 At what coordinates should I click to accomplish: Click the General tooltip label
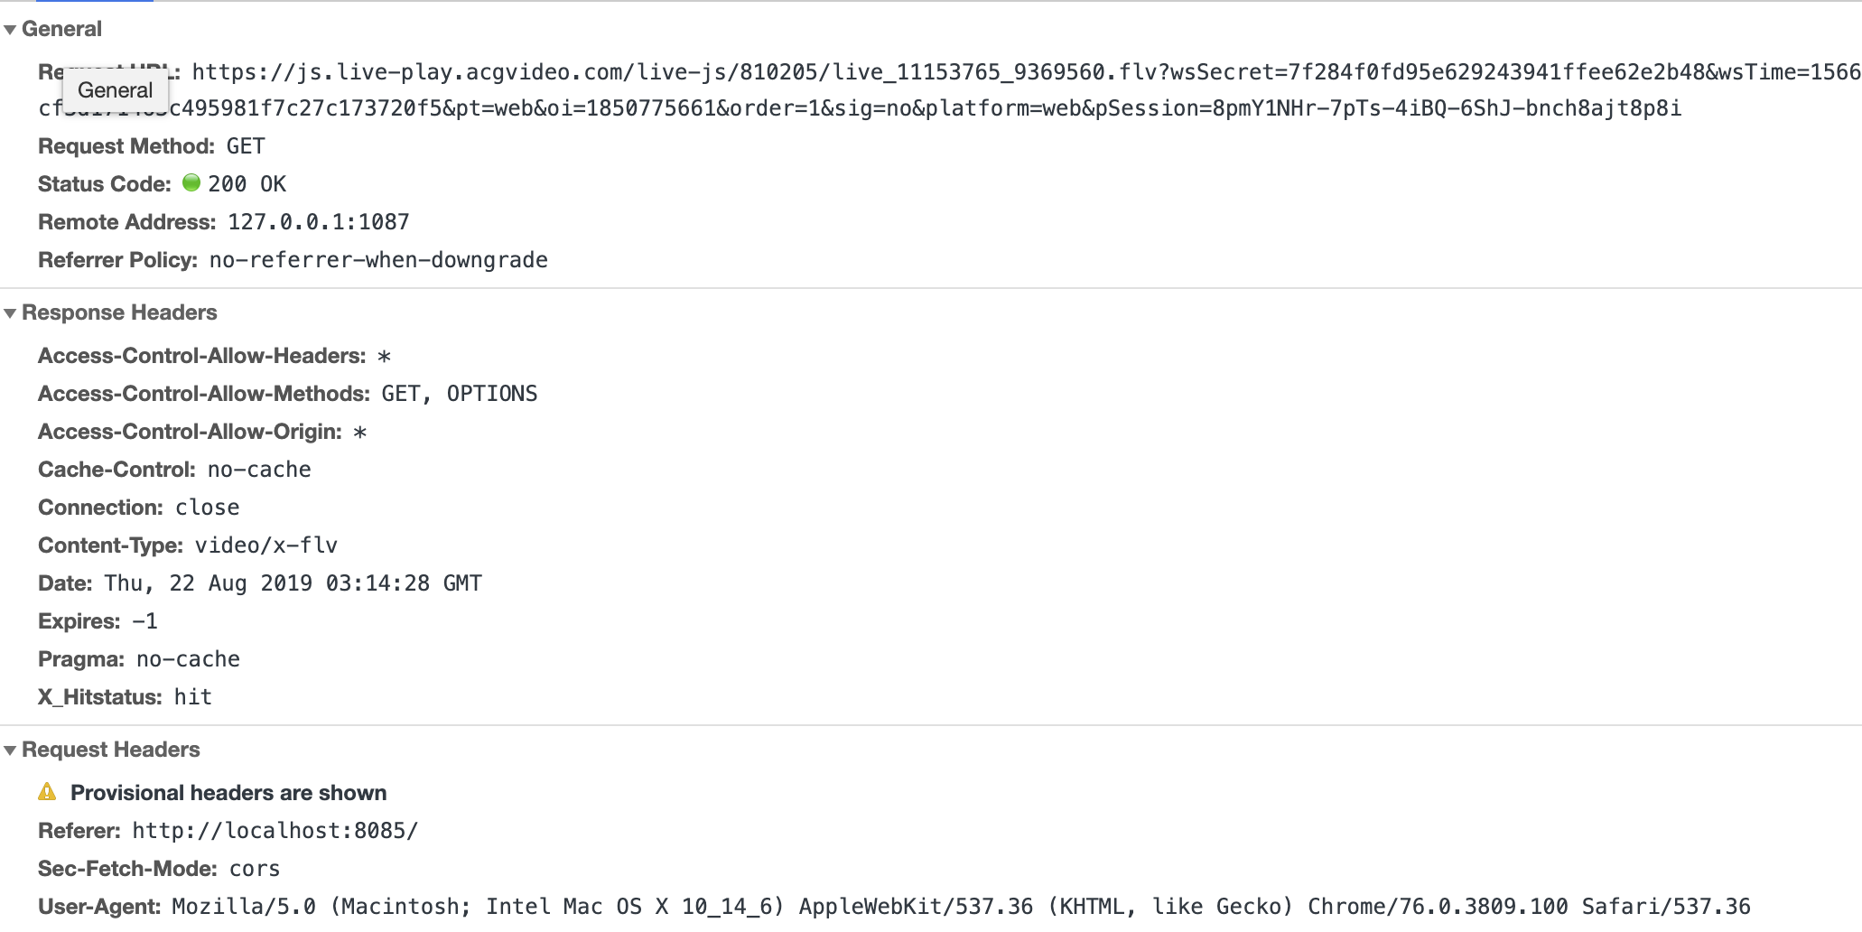pos(115,89)
